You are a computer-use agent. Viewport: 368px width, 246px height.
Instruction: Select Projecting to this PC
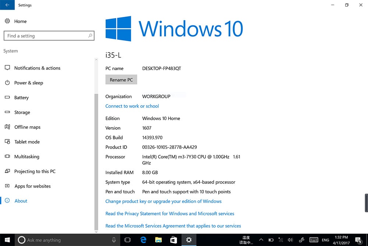click(x=35, y=171)
